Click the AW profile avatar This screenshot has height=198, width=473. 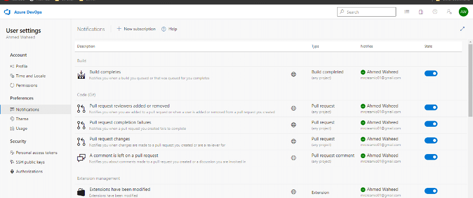(x=463, y=12)
